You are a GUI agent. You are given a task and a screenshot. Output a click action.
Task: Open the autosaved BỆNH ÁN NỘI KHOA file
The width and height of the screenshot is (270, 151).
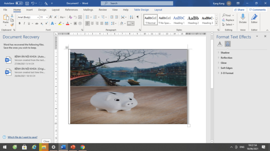pos(25,60)
